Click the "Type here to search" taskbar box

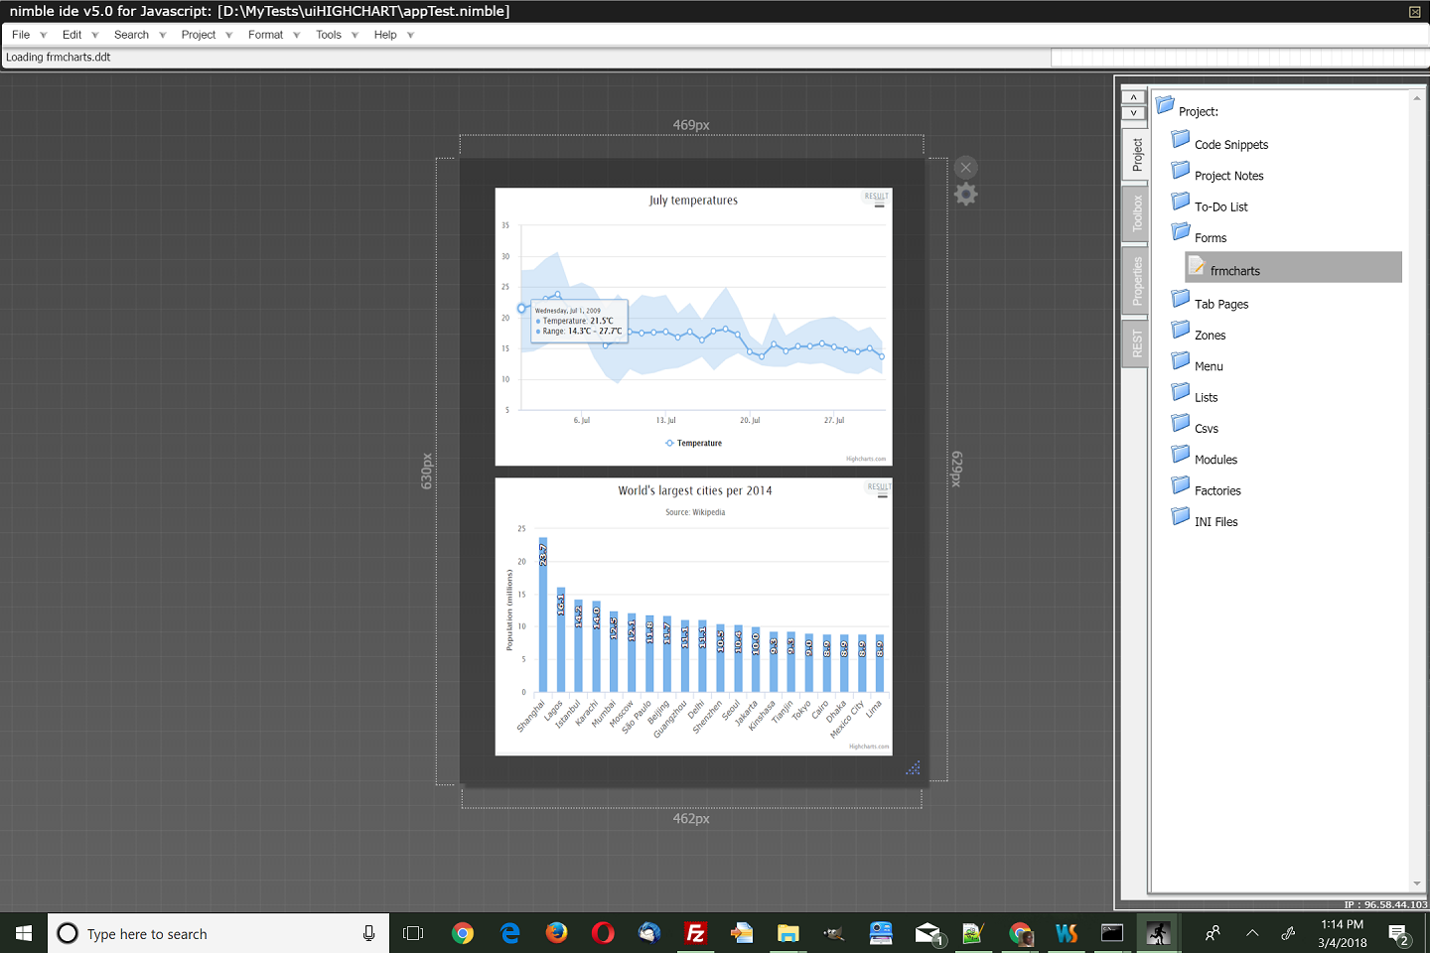click(x=218, y=933)
